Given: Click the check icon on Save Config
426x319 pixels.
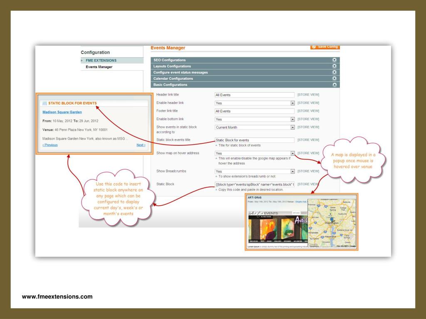Looking at the screenshot, I should point(314,47).
